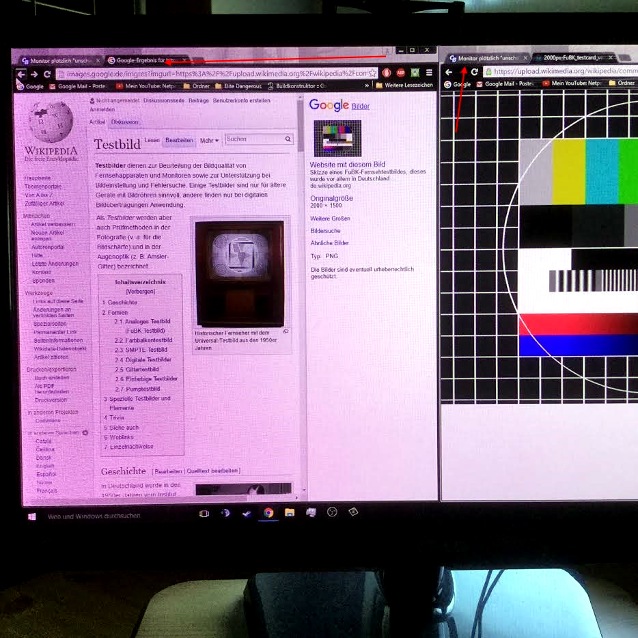Click the Google logo above the test card thumbnail
This screenshot has width=638, height=638.
tap(329, 105)
